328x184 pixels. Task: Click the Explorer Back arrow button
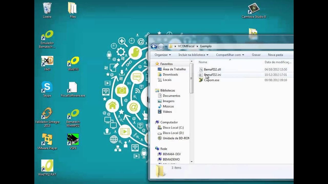[x=154, y=46]
